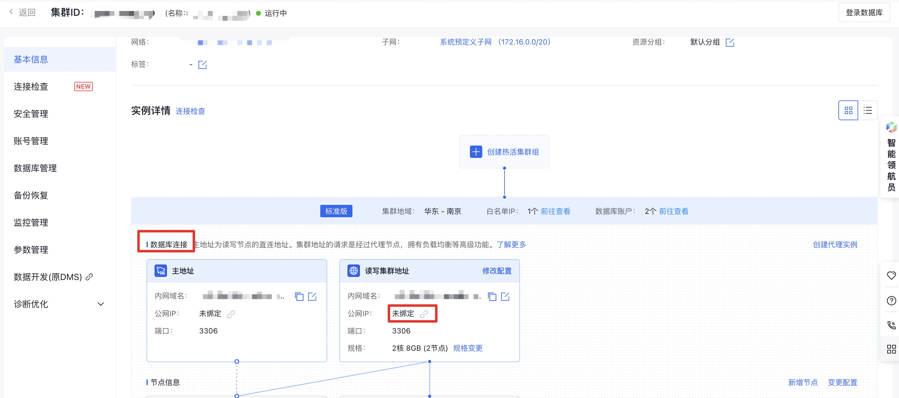The height and width of the screenshot is (398, 899).
Task: Click the 主地址 SQL icon
Action: (160, 270)
